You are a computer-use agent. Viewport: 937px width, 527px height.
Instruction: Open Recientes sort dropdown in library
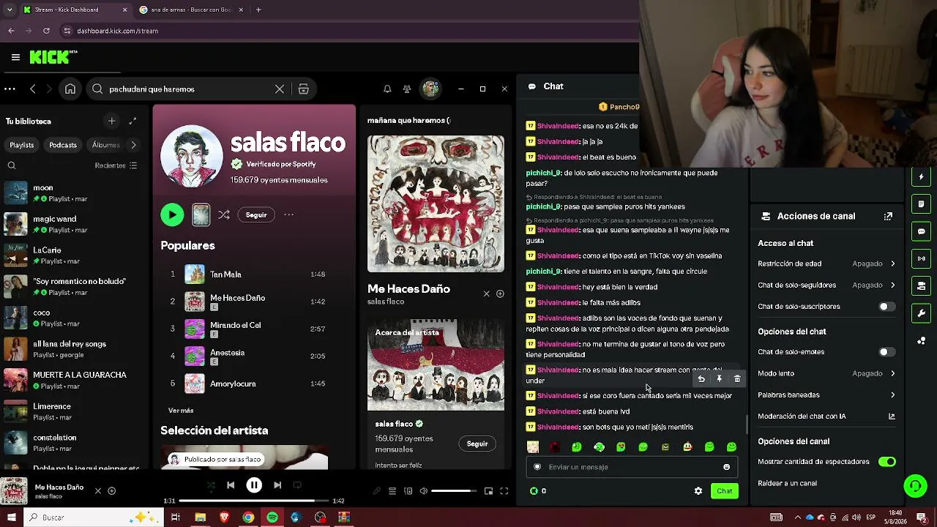[116, 165]
